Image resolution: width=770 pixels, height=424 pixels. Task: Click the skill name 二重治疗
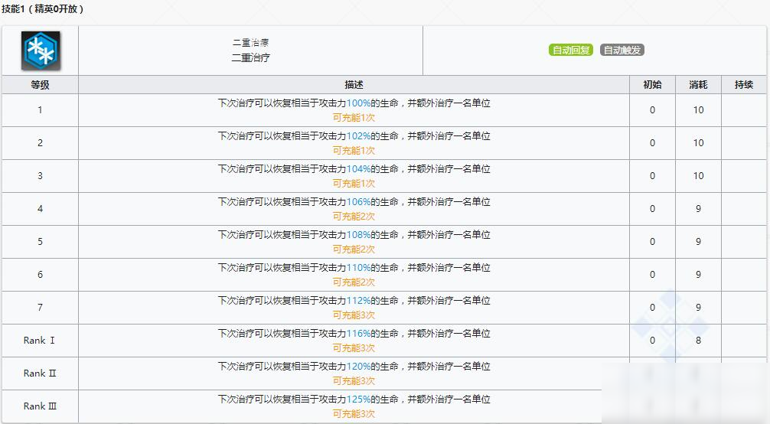(250, 57)
